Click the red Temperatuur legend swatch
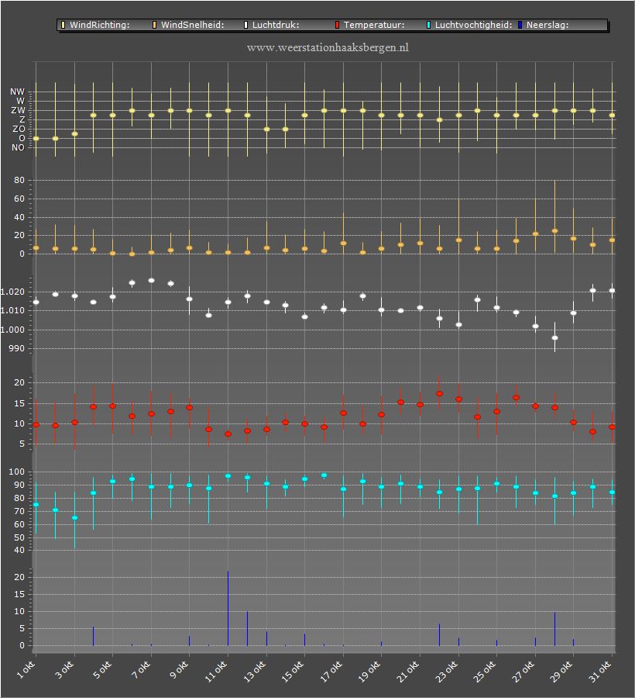 coord(338,25)
